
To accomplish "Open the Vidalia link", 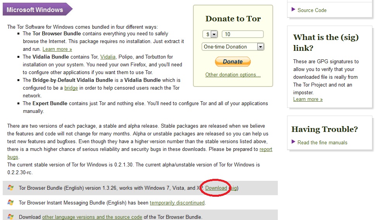I will 108,57.
